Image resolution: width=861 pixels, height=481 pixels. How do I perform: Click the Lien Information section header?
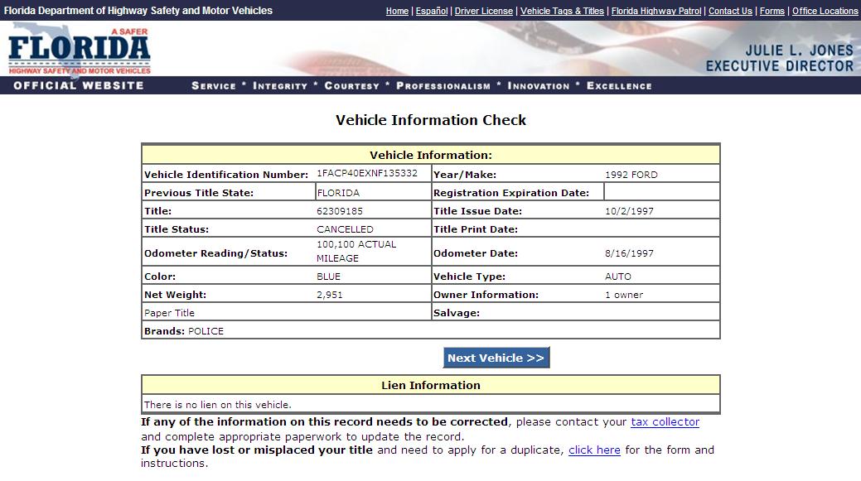point(430,385)
